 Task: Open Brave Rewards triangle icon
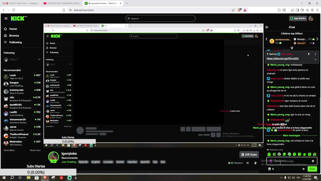click(245, 10)
